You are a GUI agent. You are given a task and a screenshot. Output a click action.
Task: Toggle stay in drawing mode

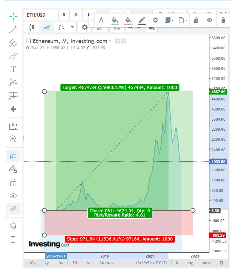click(13, 169)
